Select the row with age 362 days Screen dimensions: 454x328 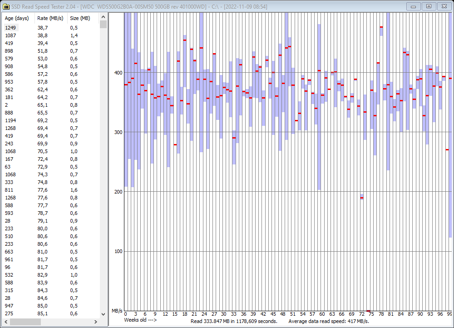pyautogui.click(x=51, y=89)
